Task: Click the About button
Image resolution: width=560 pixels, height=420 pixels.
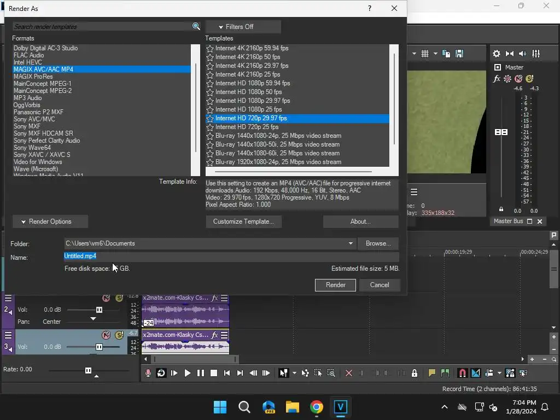Action: 361,221
